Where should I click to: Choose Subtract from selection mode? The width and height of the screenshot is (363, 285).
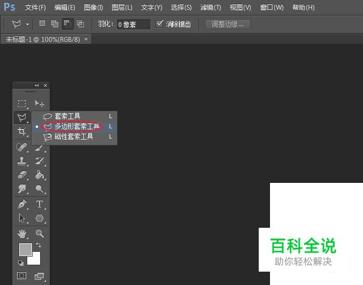pyautogui.click(x=67, y=24)
